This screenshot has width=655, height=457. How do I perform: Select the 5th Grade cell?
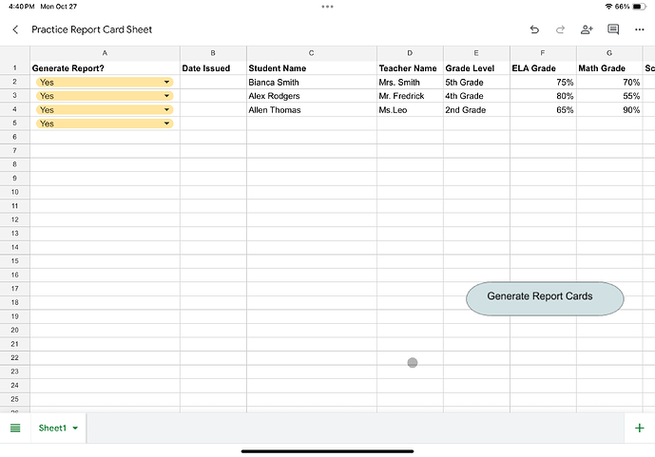click(476, 83)
